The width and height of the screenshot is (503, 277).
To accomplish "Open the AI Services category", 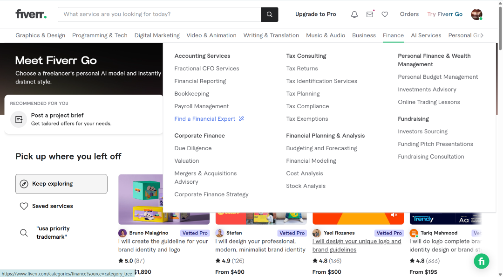I will [426, 35].
